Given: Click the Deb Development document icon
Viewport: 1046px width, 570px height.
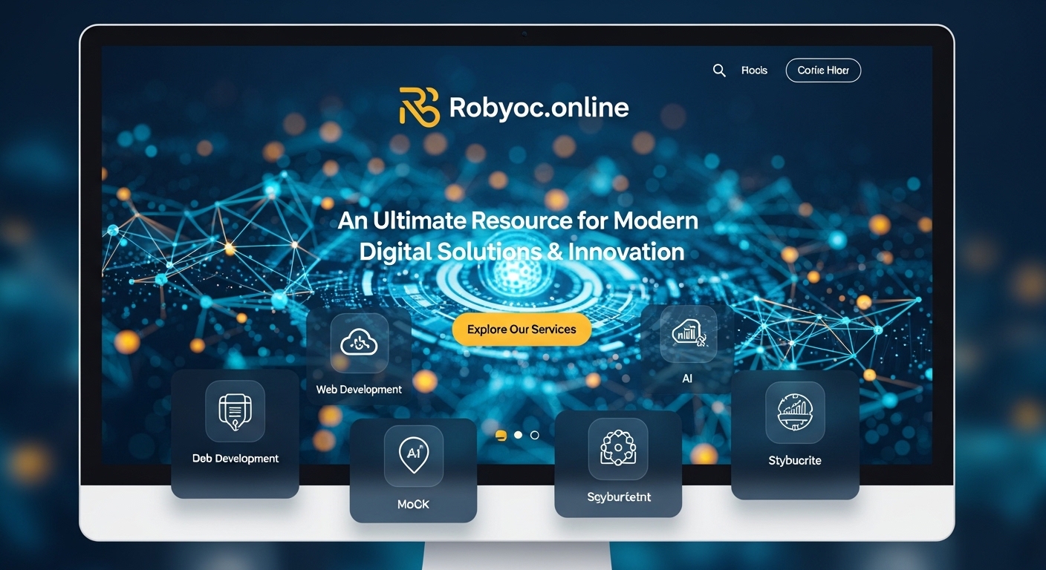Looking at the screenshot, I should [x=235, y=410].
